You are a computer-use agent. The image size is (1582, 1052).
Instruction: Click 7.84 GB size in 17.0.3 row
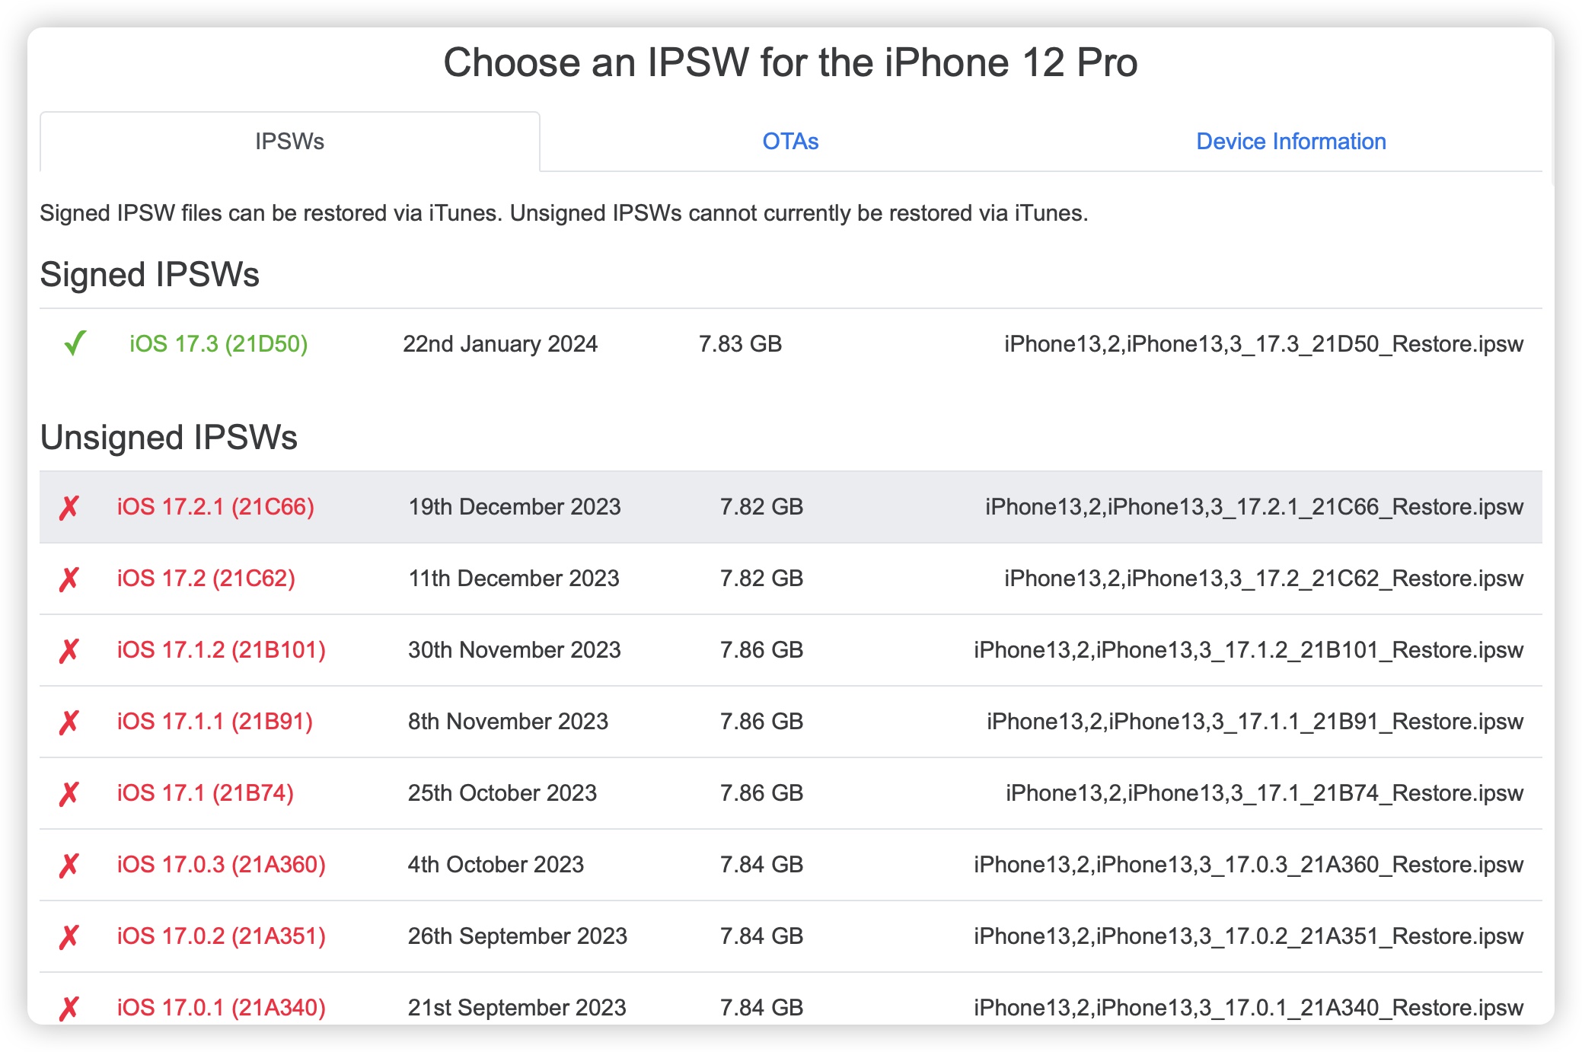[x=762, y=865]
